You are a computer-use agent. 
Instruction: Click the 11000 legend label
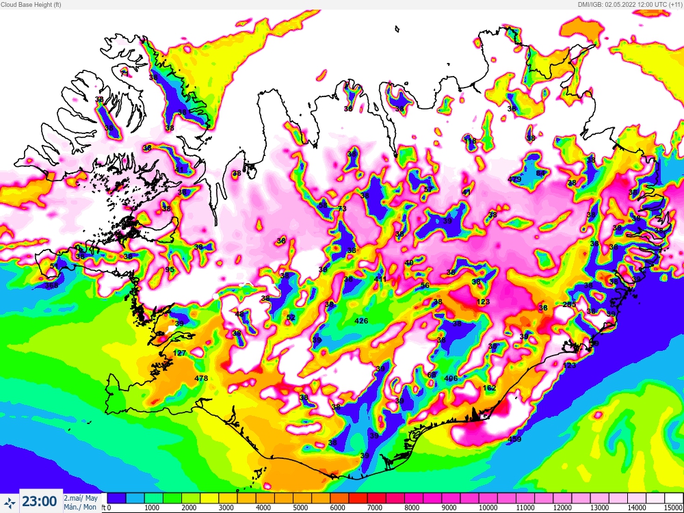(x=525, y=508)
